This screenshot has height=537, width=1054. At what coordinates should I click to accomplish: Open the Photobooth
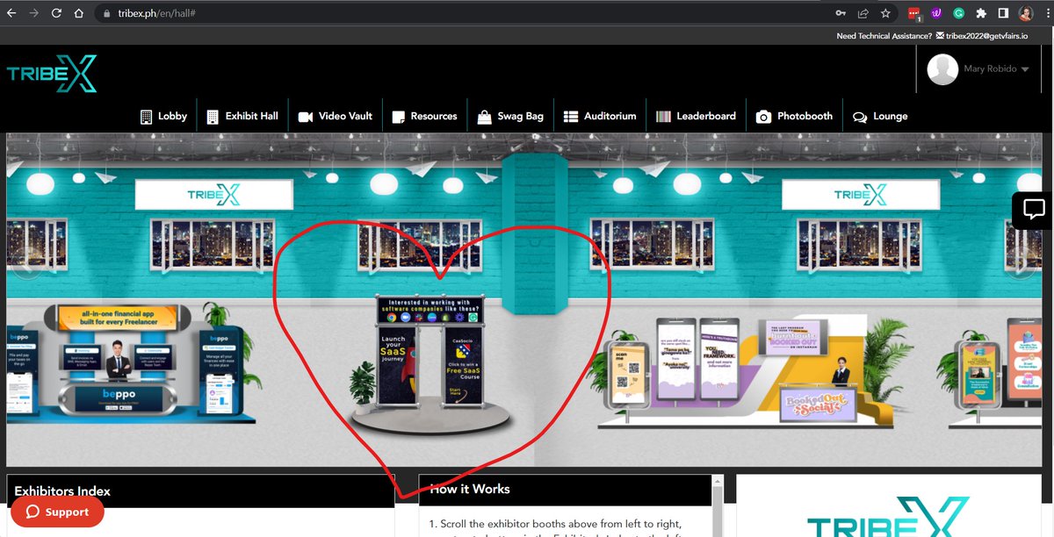(794, 116)
